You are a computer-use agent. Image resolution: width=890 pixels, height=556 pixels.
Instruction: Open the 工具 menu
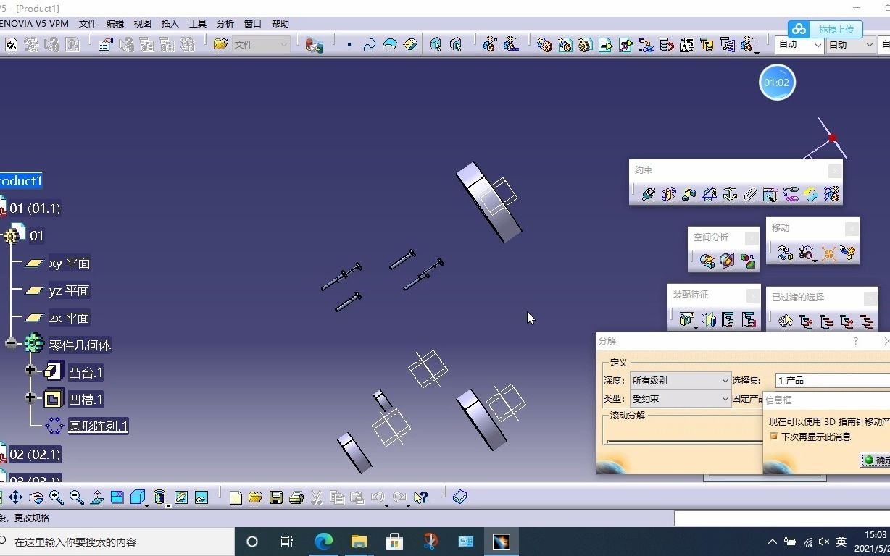click(198, 24)
